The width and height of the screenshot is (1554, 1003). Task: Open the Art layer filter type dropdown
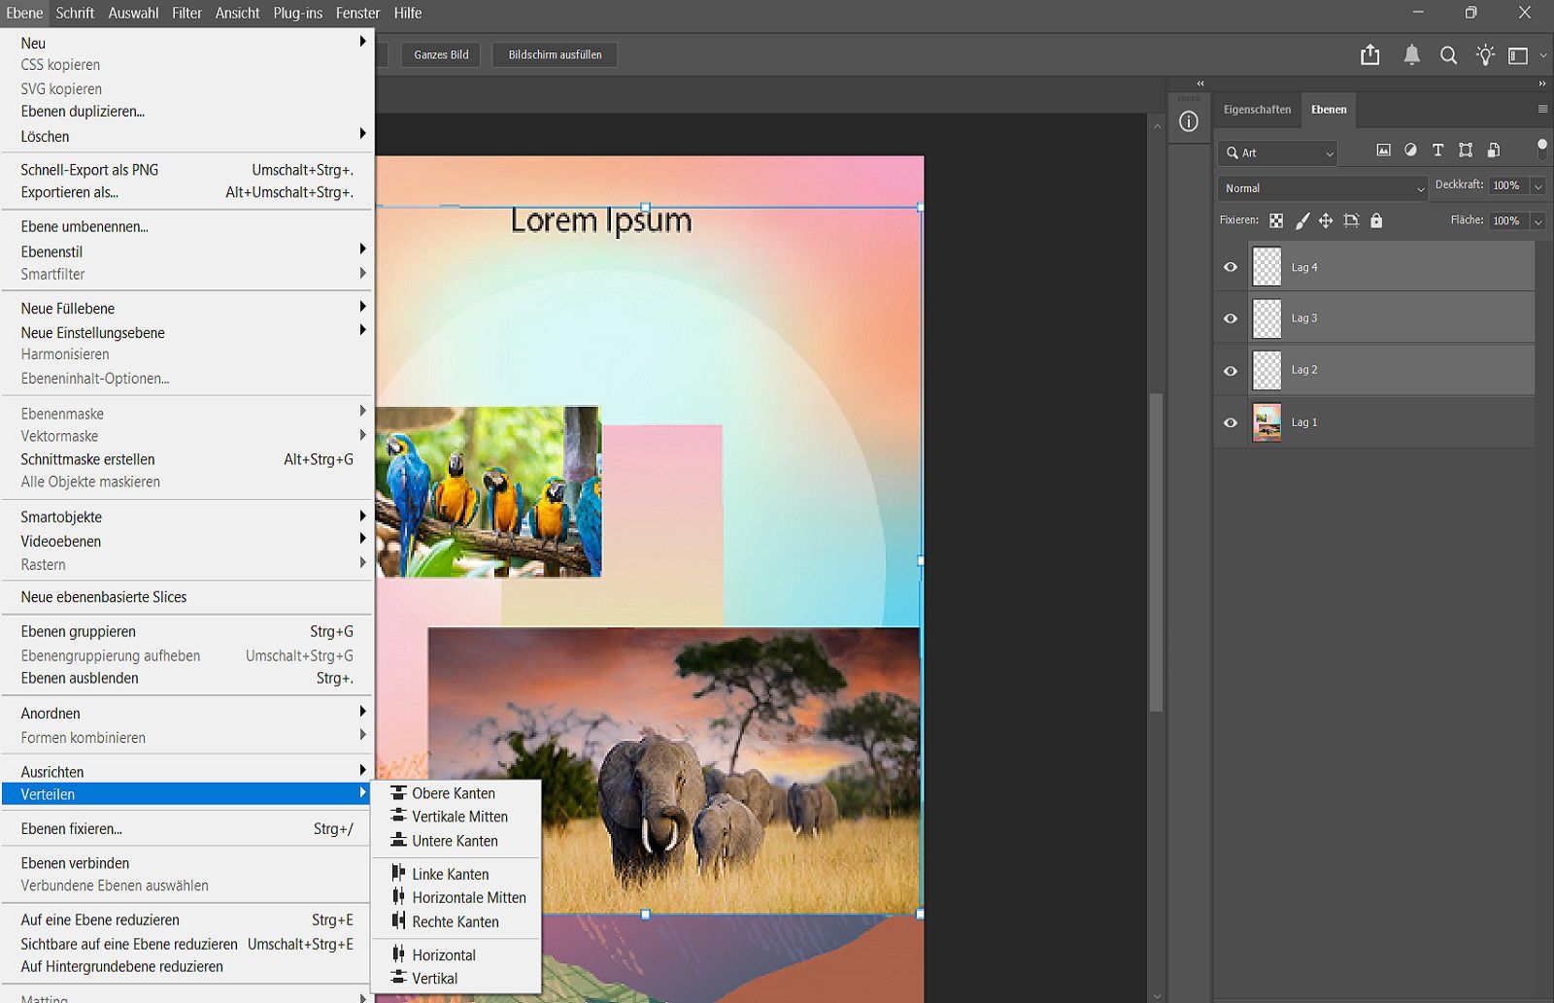tap(1277, 153)
